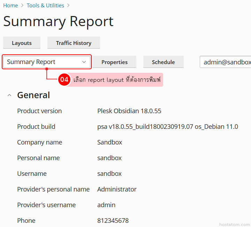
Task: Focus the admin@sandbox email field
Action: pos(226,62)
